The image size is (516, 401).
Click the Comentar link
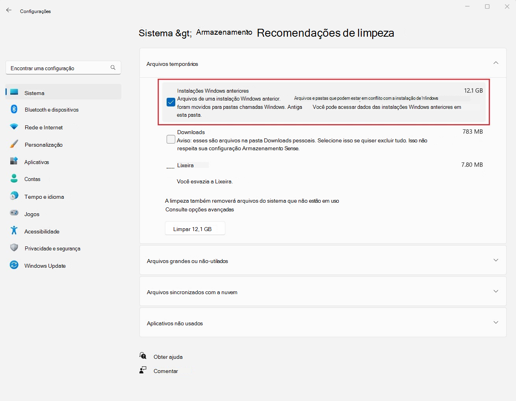click(x=166, y=371)
